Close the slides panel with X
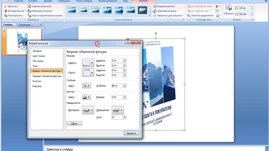 pyautogui.click(x=41, y=25)
